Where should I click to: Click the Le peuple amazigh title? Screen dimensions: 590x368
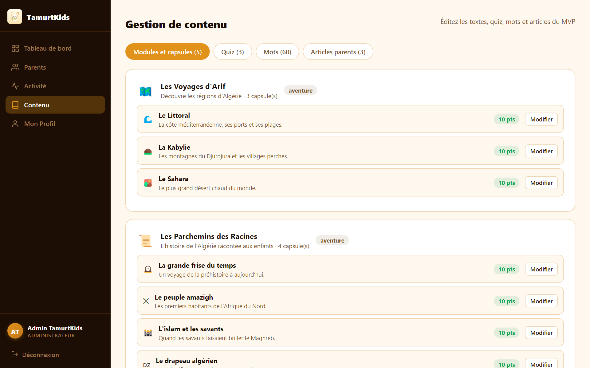(184, 297)
